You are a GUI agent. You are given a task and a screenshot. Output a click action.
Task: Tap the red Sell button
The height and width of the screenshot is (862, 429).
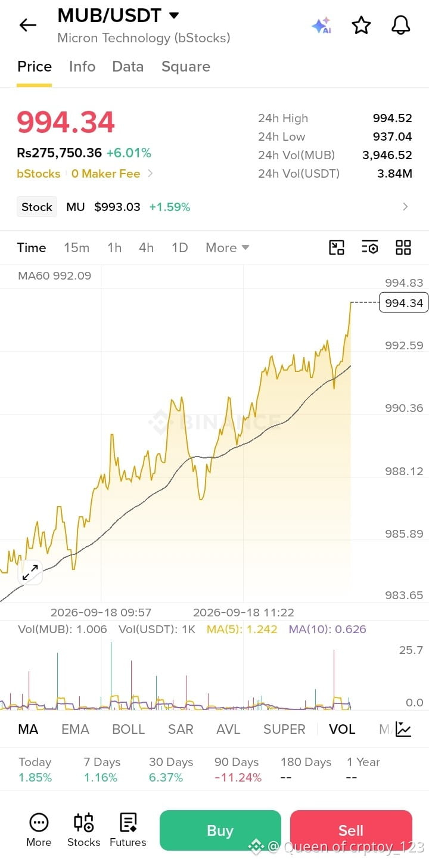coord(351,830)
